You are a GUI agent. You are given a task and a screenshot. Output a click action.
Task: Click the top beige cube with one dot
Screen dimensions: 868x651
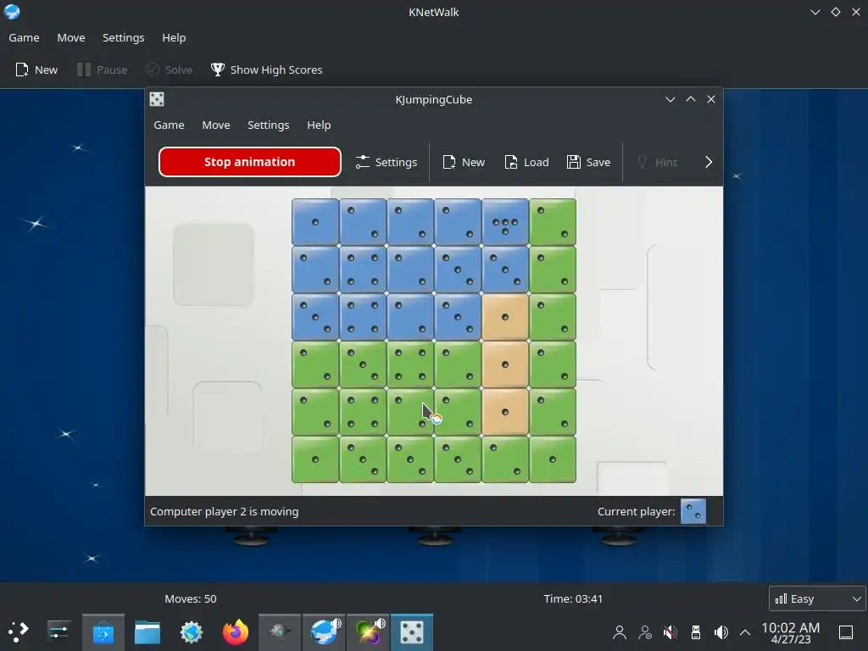pos(505,317)
